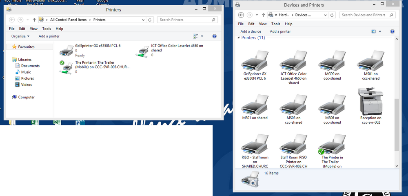Open address bar history dropdown in Devices and Printers
The width and height of the screenshot is (408, 196).
tap(326, 15)
